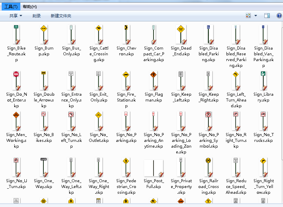Click the file name text Sign_Keep_Right.skp
The image size is (283, 207).
pos(208,97)
